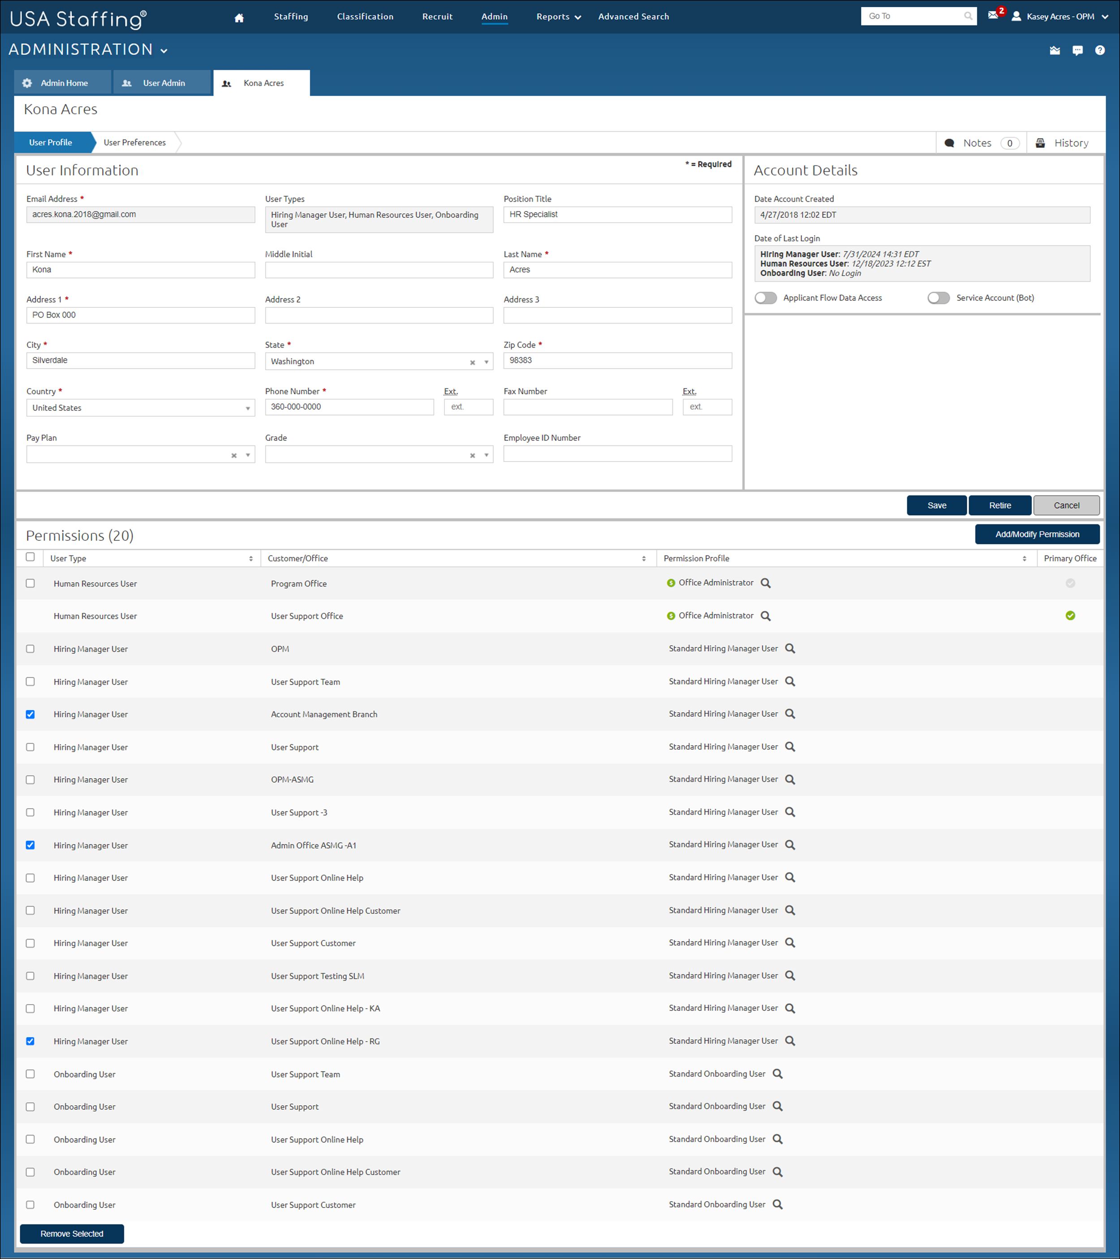Switch to the User Admin tab
1120x1259 pixels.
click(163, 82)
